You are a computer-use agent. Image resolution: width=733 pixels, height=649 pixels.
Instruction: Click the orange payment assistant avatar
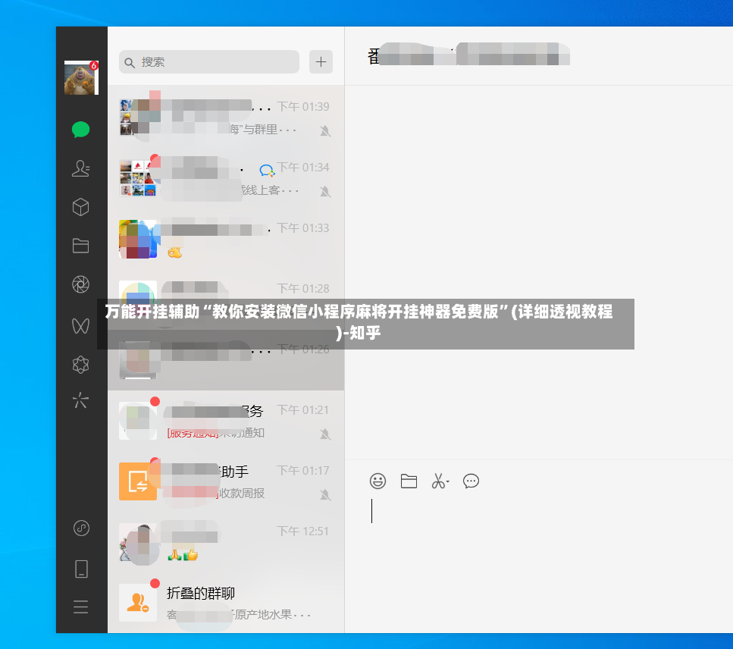point(138,481)
